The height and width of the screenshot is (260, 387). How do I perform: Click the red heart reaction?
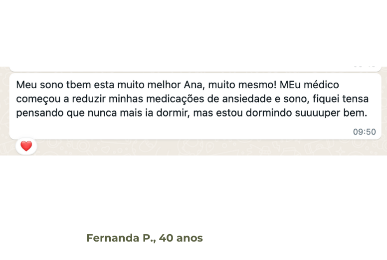(26, 146)
